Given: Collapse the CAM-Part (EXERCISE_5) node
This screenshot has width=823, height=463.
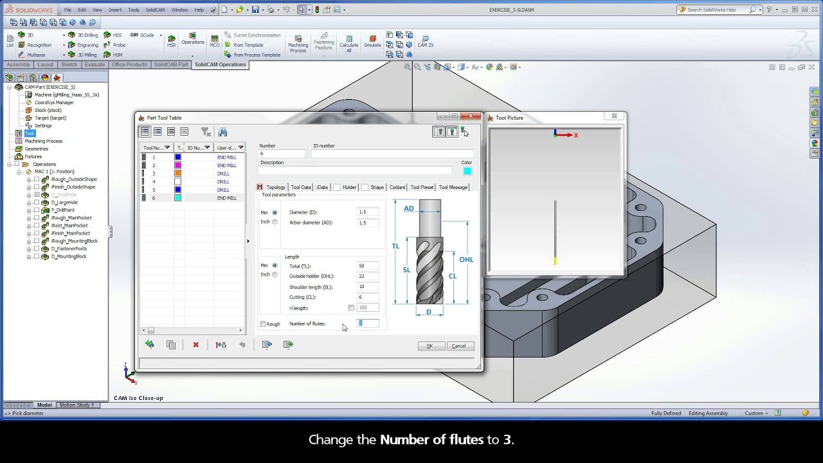Looking at the screenshot, I should [9, 87].
